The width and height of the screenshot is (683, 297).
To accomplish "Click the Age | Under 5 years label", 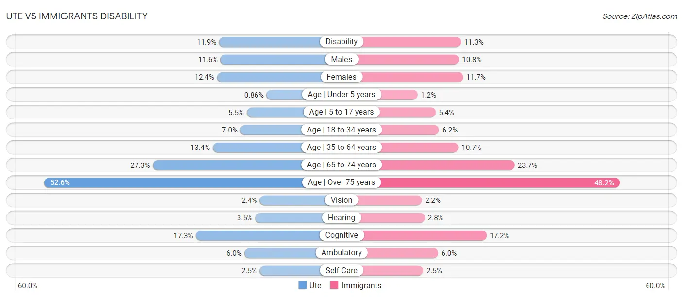I will [x=341, y=94].
